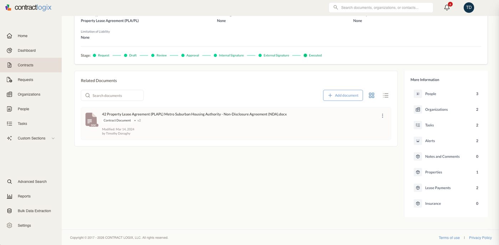499x245 pixels.
Task: Open the TD user avatar menu
Action: (469, 7)
